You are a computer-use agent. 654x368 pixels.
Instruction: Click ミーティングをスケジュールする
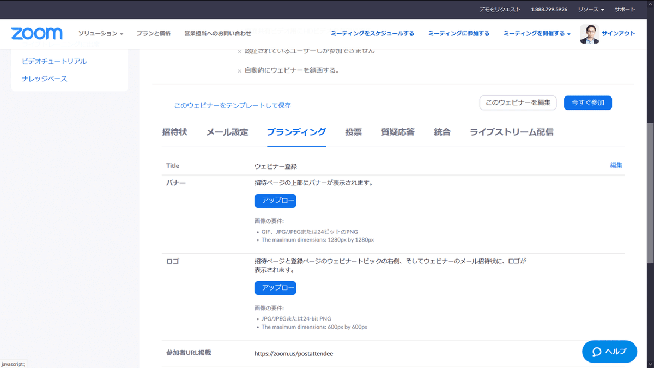click(x=372, y=34)
